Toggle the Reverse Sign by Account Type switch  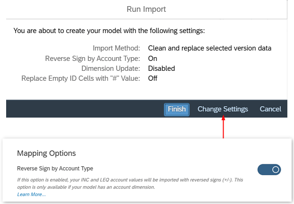coord(269,169)
